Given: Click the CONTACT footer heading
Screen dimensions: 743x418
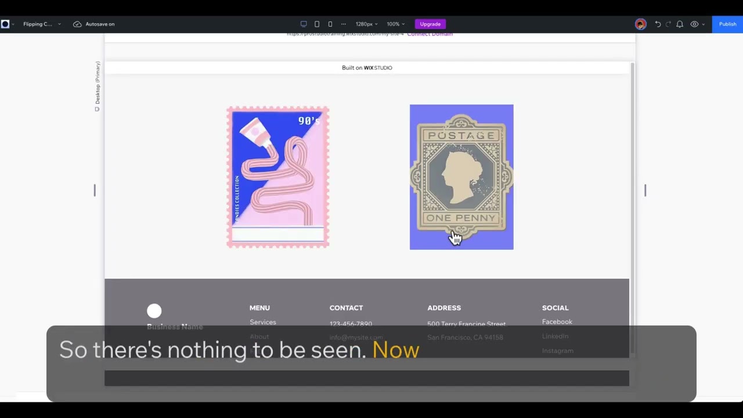Looking at the screenshot, I should [x=346, y=308].
